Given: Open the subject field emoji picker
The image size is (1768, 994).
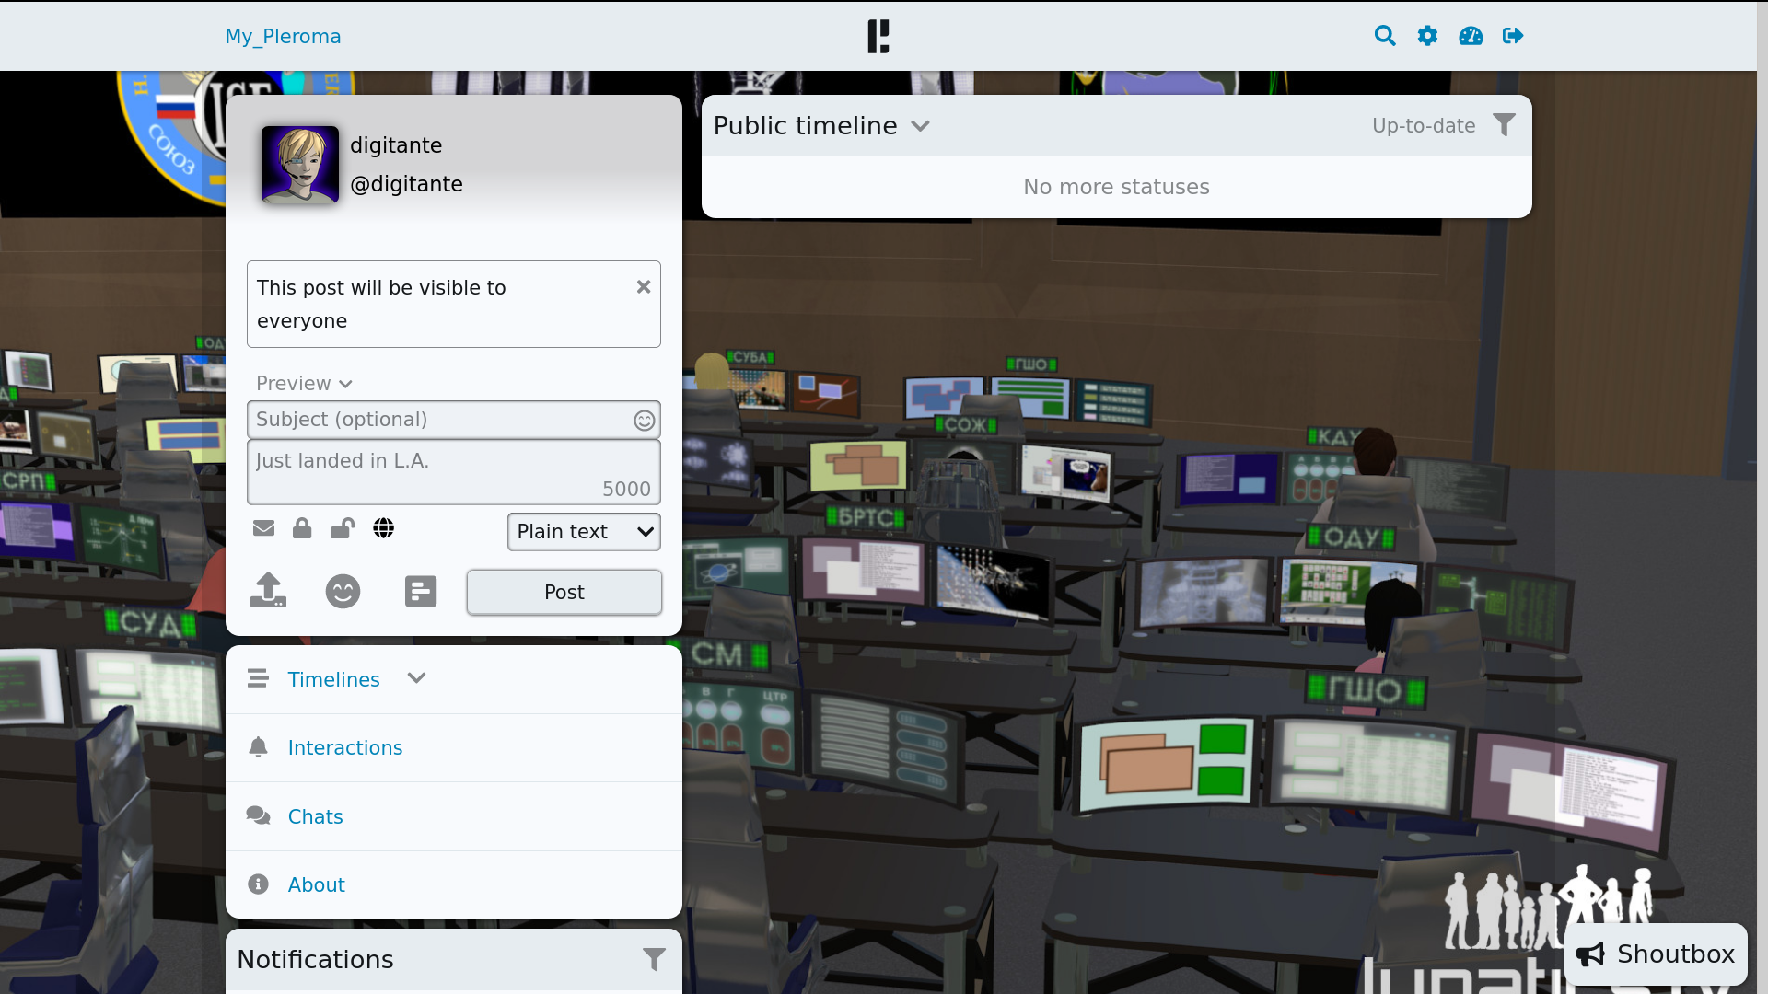Looking at the screenshot, I should (644, 421).
